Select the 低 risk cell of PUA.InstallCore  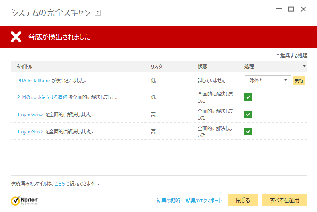point(153,81)
